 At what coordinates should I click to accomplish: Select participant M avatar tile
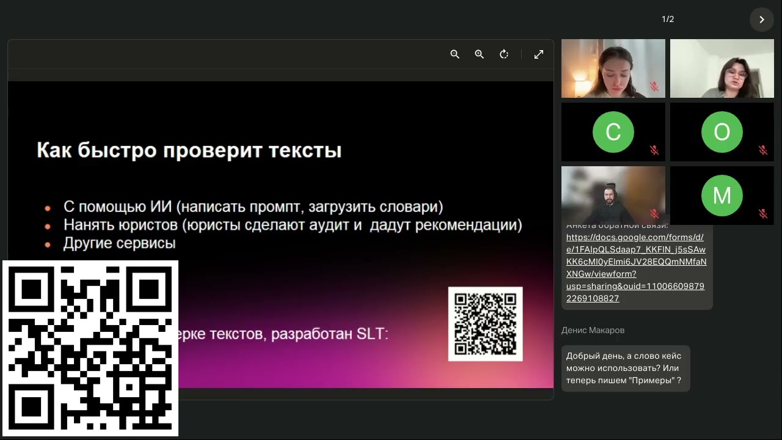click(722, 196)
